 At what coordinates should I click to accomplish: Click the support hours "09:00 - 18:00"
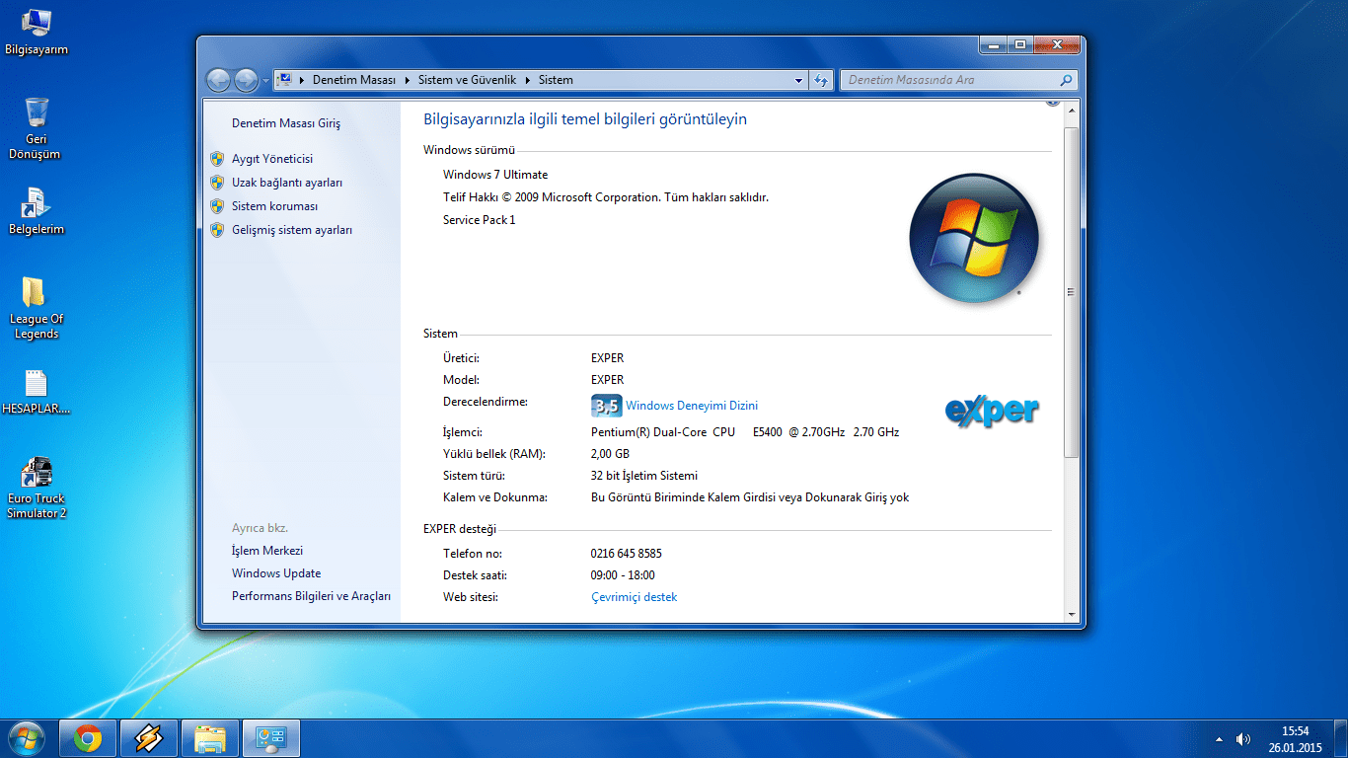coord(623,575)
